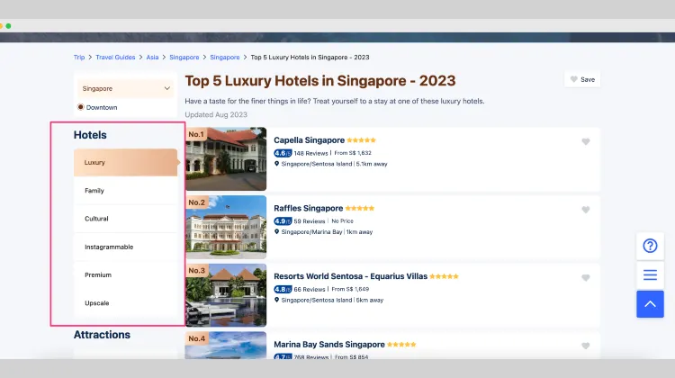View the Equarius Villas No.3 photo
675x378 pixels.
226,295
